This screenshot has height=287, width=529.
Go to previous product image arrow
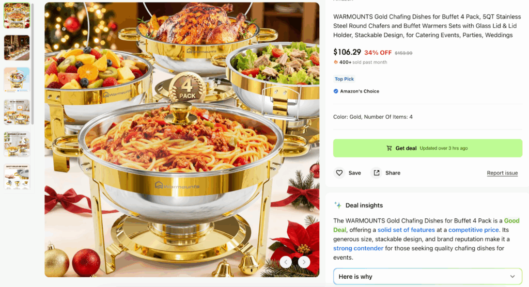tap(286, 262)
